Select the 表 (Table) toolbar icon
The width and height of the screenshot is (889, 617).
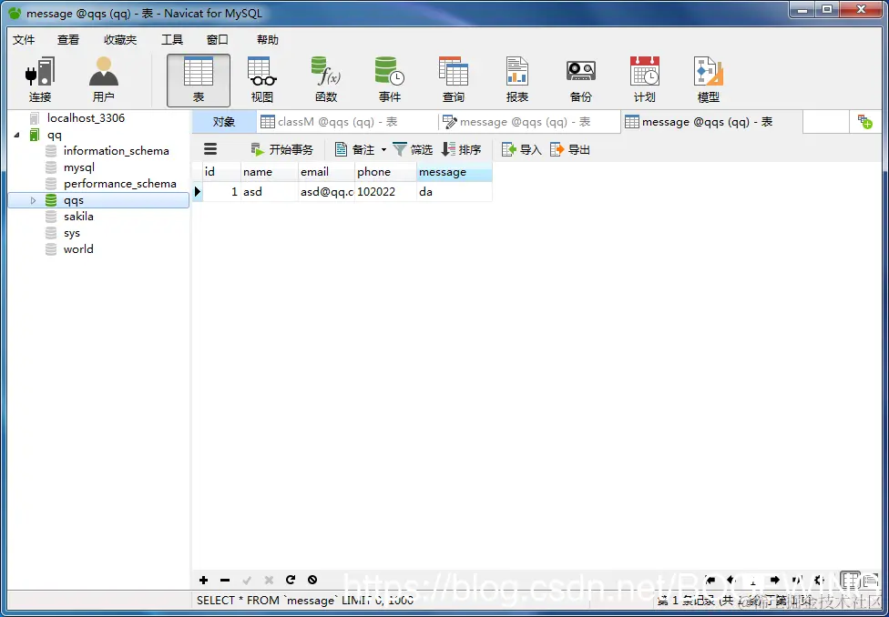[x=199, y=80]
